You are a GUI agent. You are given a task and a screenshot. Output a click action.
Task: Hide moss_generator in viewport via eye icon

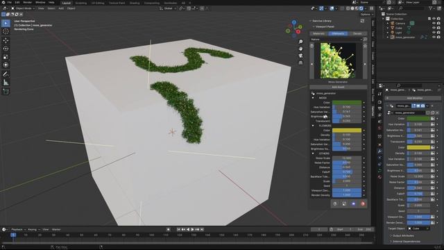click(x=434, y=37)
